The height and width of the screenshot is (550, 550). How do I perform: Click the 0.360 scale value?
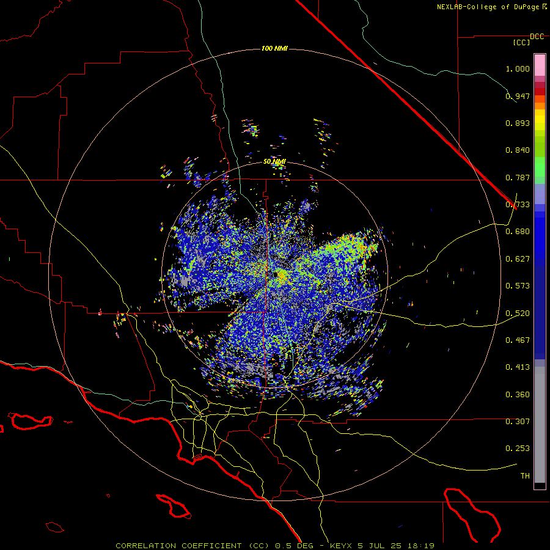(x=518, y=395)
